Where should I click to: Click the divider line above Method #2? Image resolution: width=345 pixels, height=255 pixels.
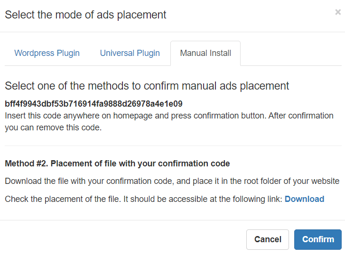point(173,146)
